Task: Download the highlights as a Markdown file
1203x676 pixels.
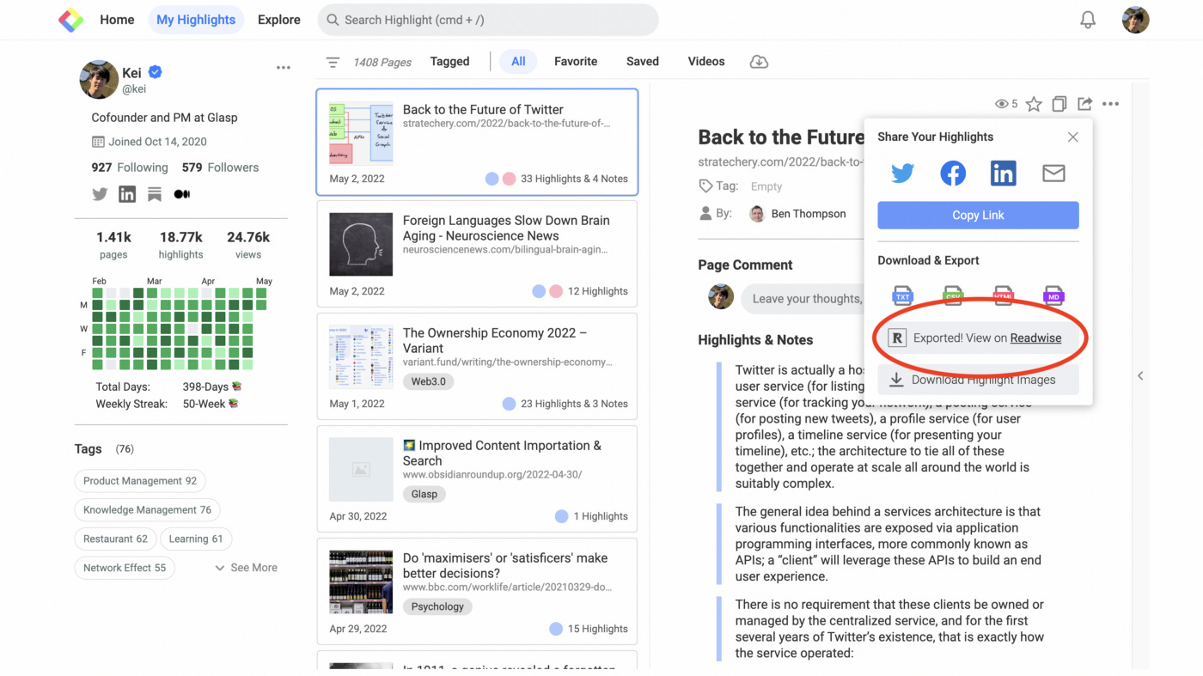Action: click(1053, 295)
